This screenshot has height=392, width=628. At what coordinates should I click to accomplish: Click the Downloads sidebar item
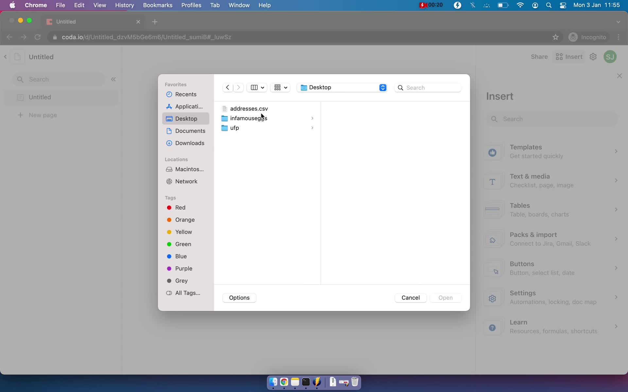[189, 143]
